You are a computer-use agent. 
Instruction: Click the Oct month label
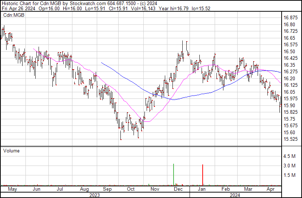[x=131, y=189]
